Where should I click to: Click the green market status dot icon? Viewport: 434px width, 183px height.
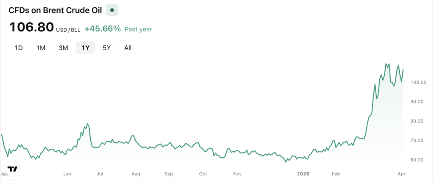[112, 10]
